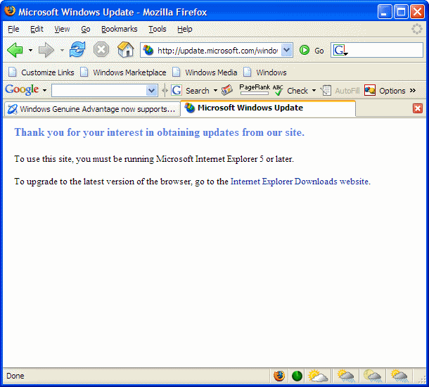Open the Windows bookmark in the links bar
This screenshot has height=387, width=429.
[265, 72]
